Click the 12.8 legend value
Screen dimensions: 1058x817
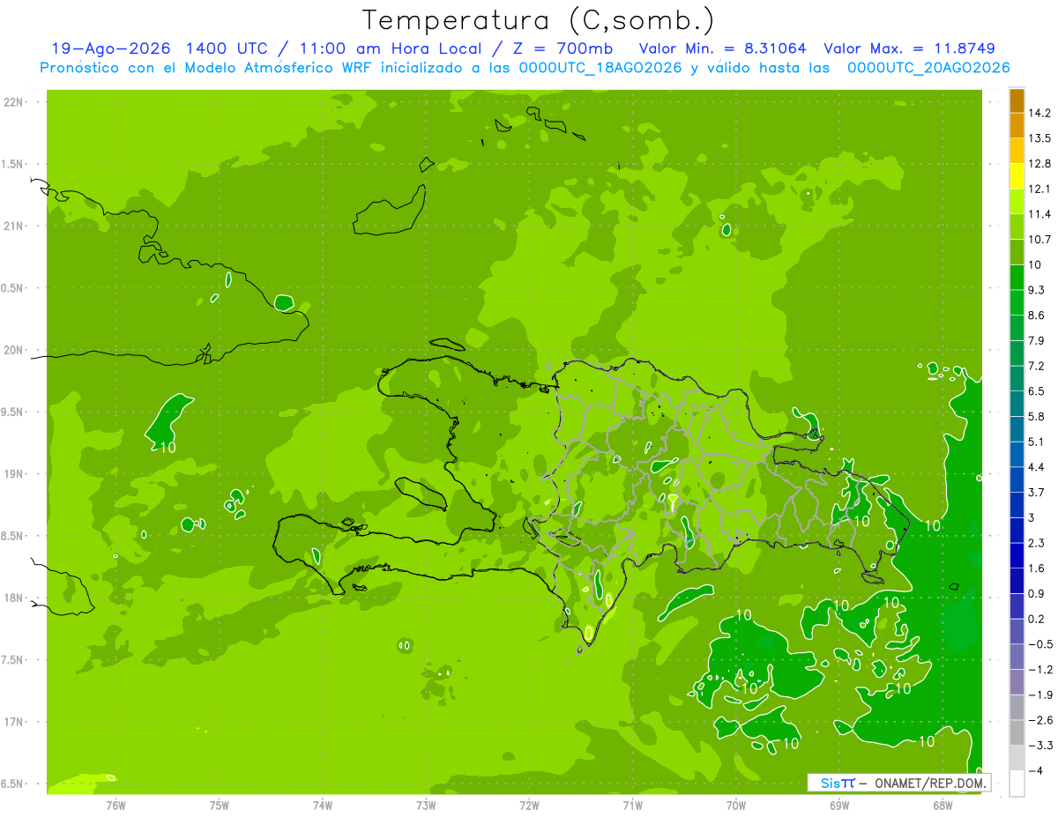click(1039, 164)
